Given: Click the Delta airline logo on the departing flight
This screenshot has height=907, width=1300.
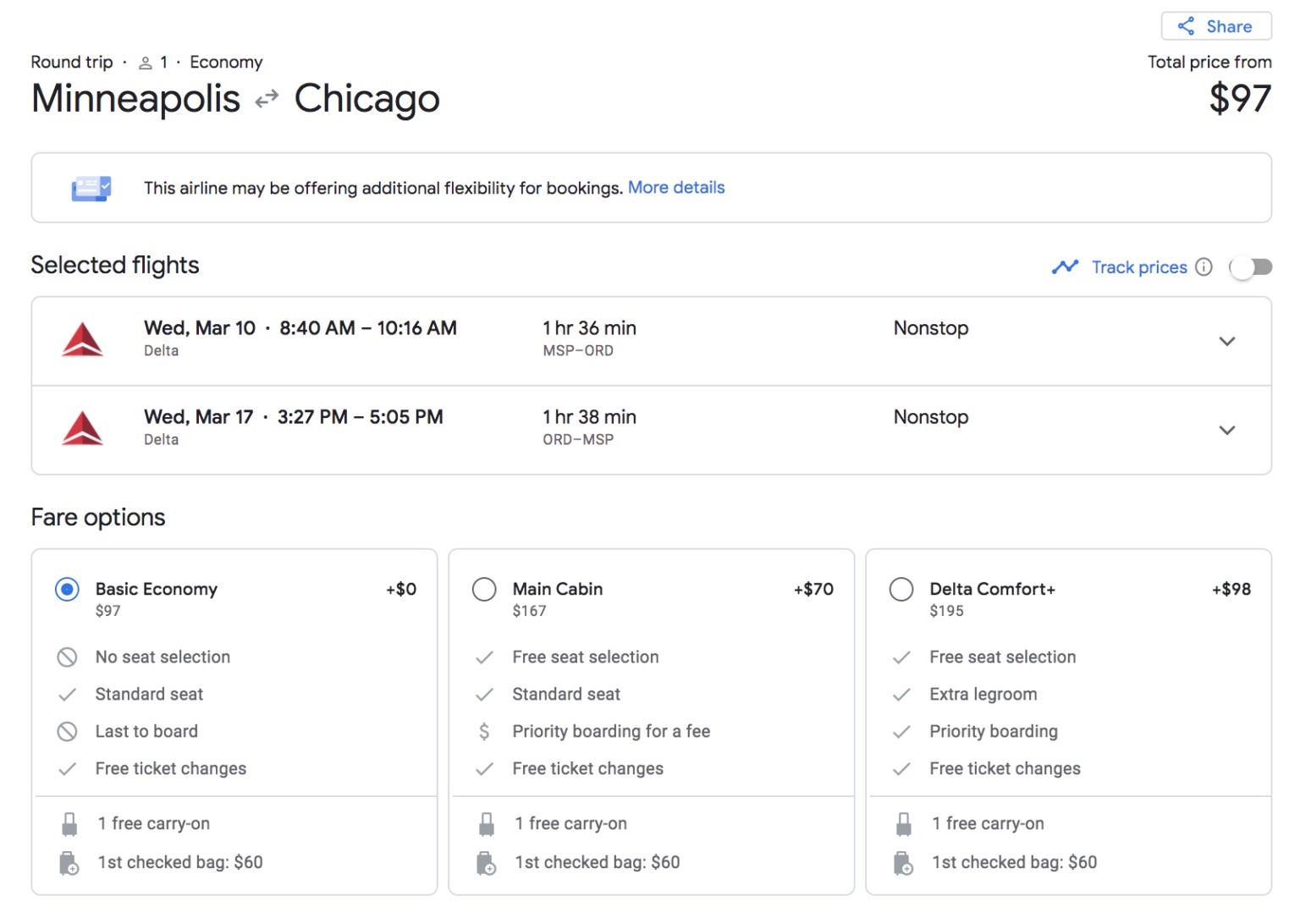Looking at the screenshot, I should [x=82, y=340].
